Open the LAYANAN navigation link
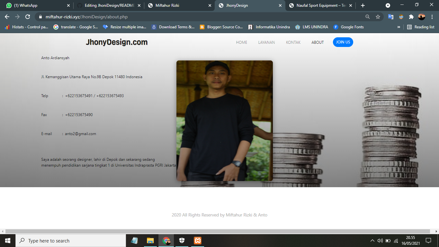 (266, 42)
